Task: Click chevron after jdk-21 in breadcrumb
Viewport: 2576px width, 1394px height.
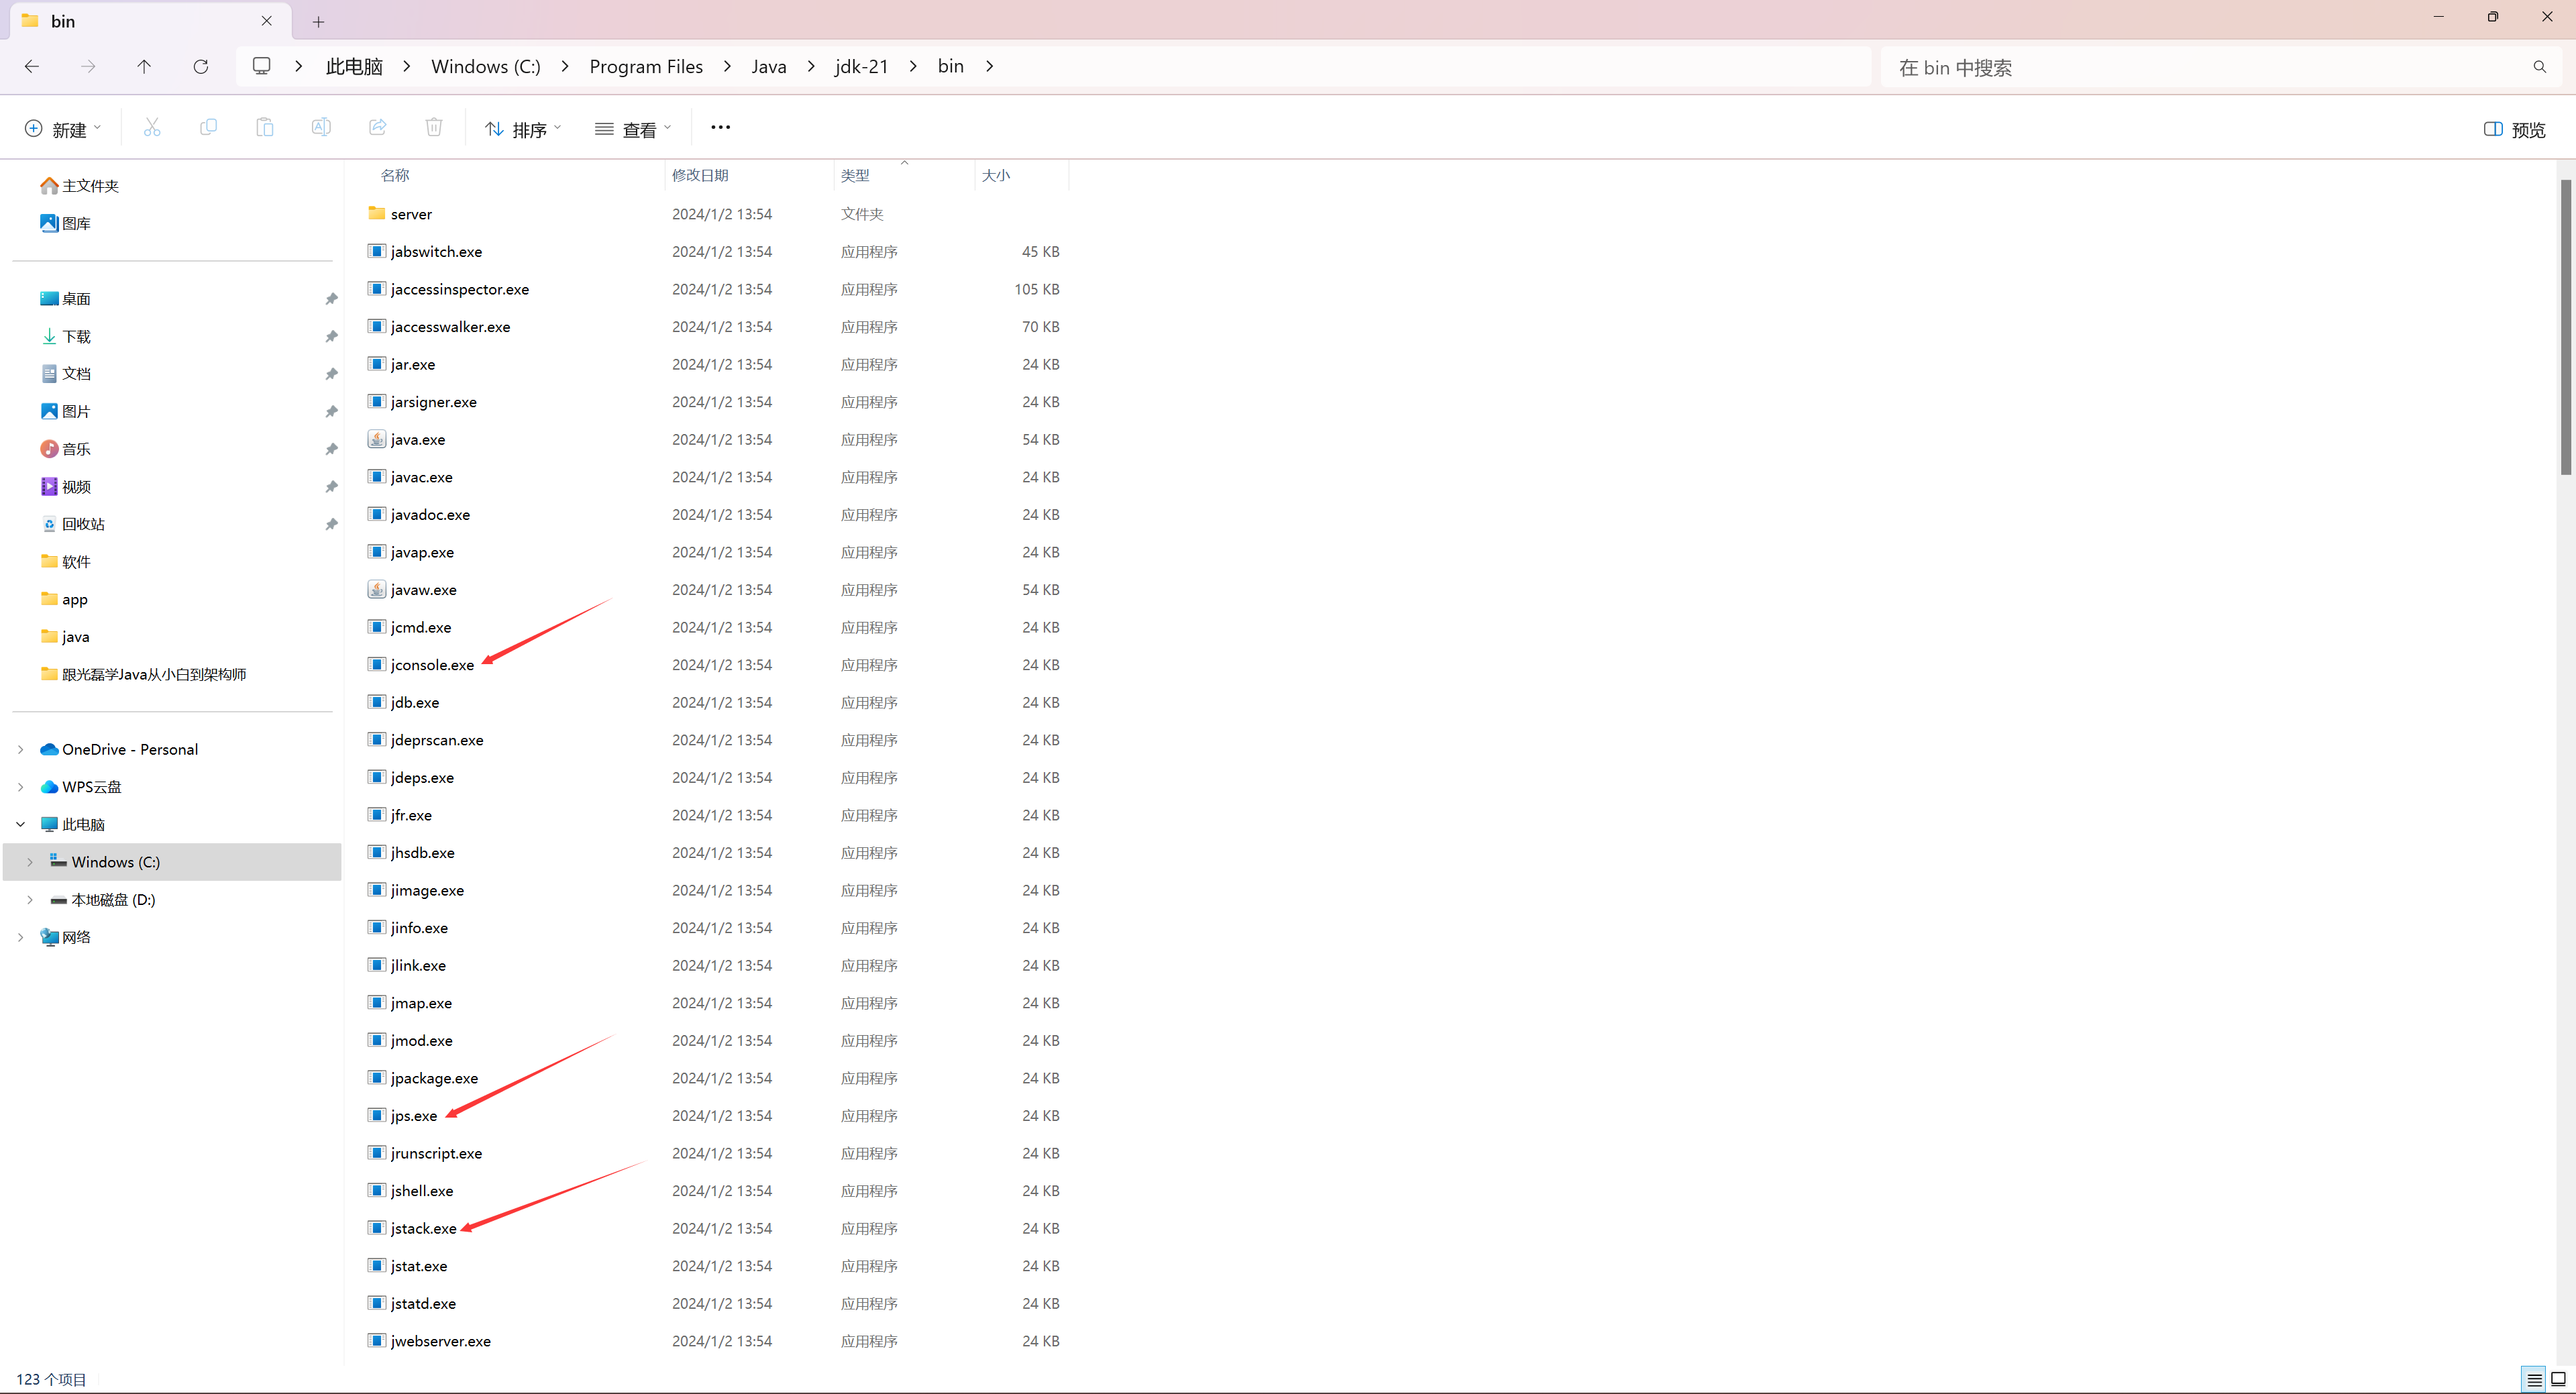Action: coord(913,66)
